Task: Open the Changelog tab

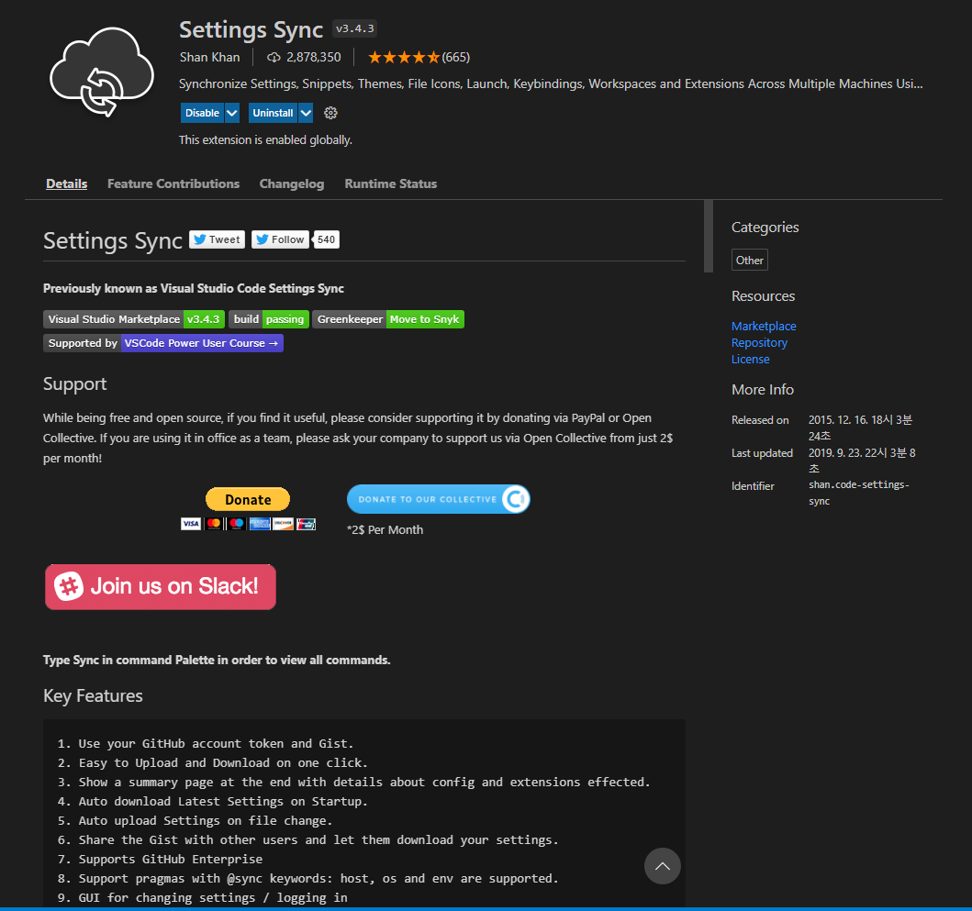Action: click(x=292, y=183)
